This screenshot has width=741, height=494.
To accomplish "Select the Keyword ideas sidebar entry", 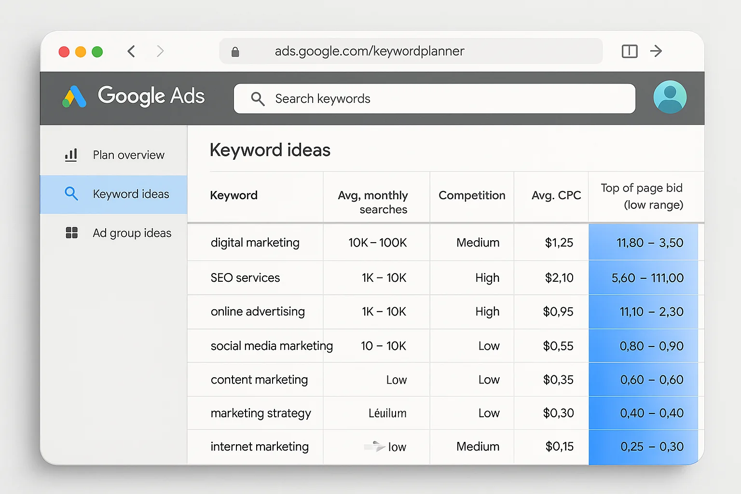I will 131,194.
